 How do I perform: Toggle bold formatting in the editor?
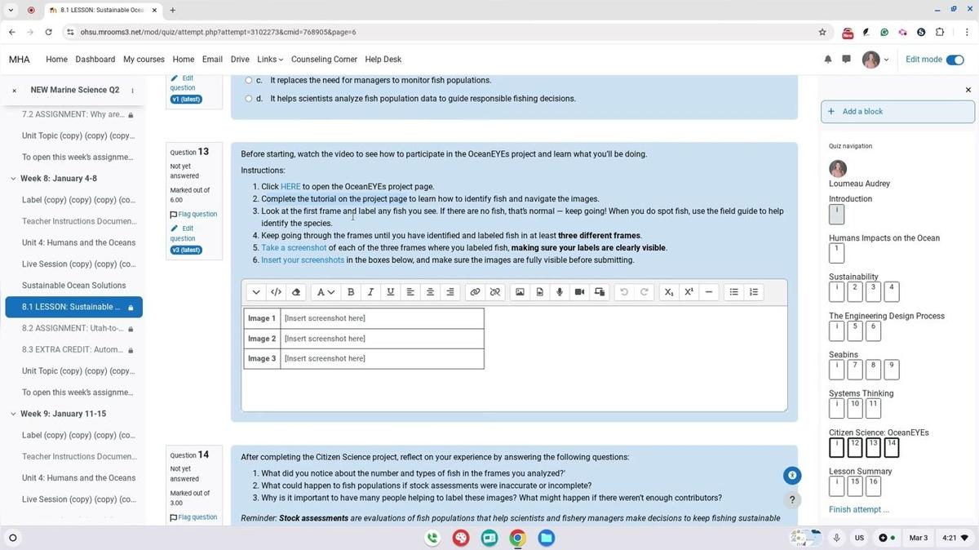click(x=351, y=292)
